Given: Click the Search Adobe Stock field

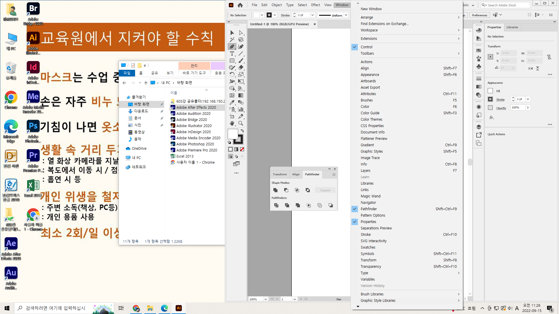Looking at the screenshot, I should tap(507, 5).
